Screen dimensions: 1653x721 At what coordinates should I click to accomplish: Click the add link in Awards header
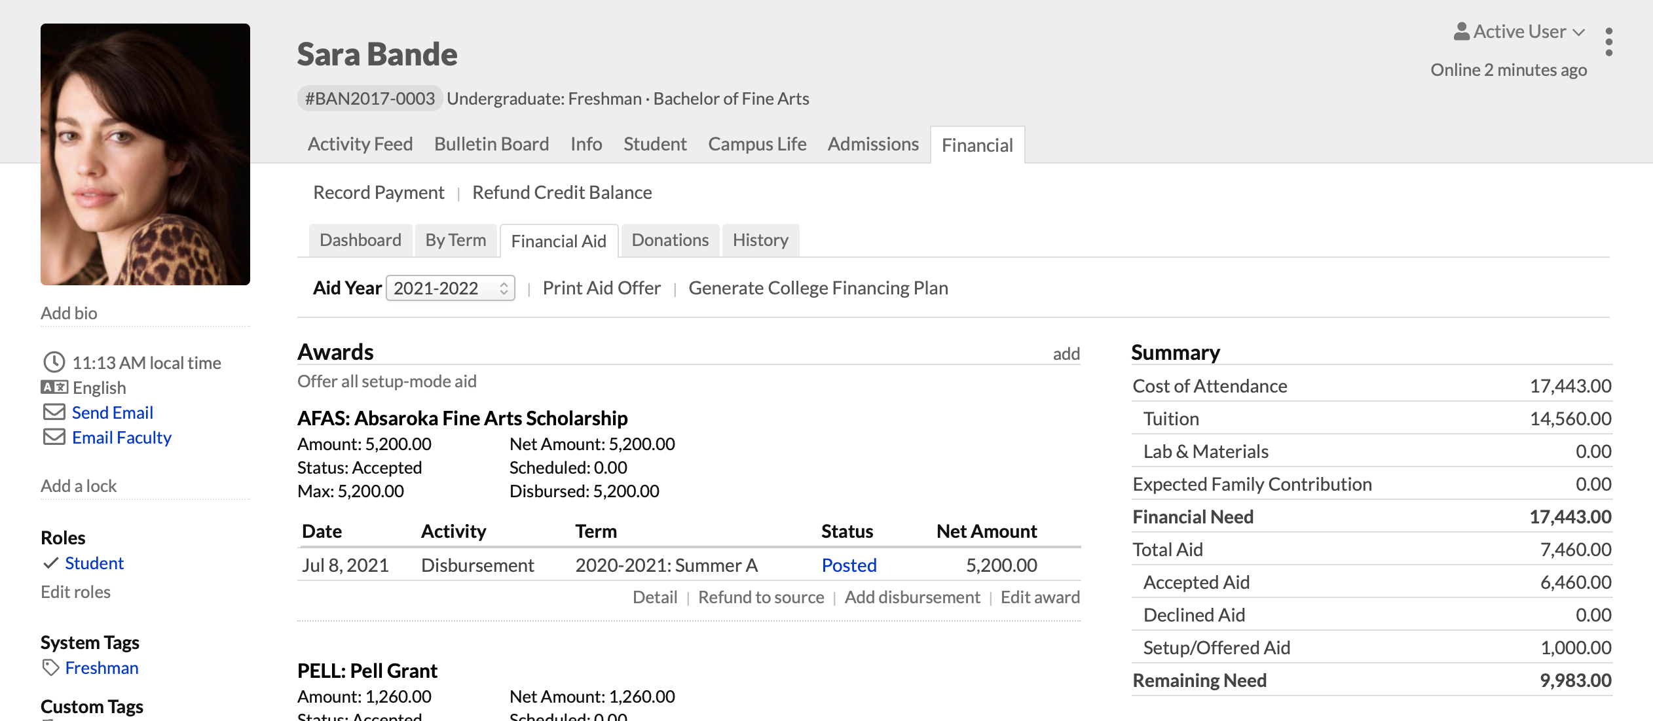point(1066,354)
